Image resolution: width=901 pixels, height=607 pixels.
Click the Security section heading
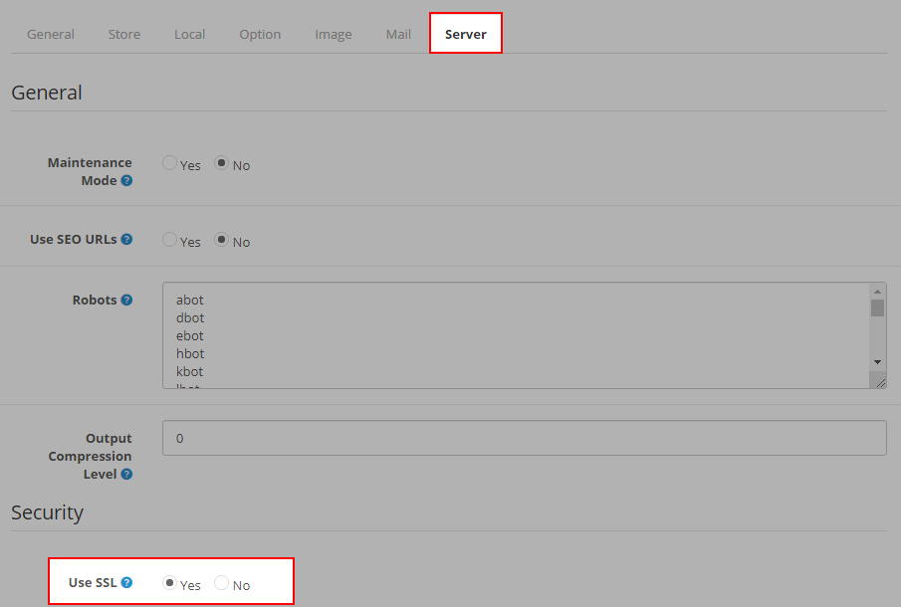click(47, 512)
